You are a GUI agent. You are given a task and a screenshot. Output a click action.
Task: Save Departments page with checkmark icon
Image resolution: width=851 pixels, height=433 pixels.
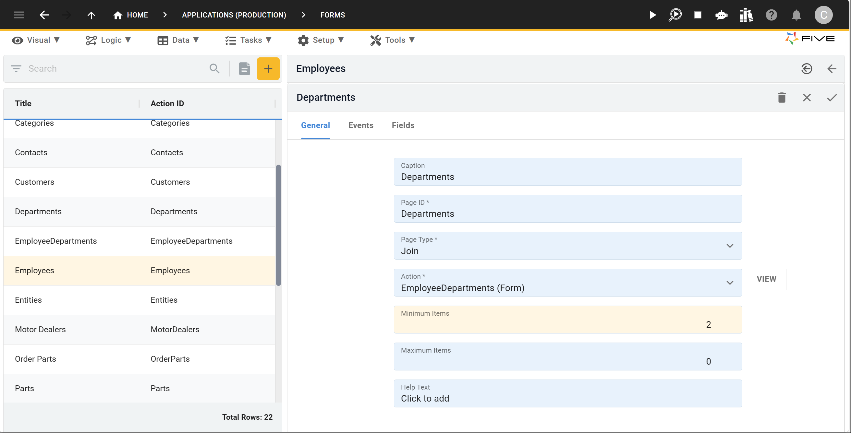832,97
